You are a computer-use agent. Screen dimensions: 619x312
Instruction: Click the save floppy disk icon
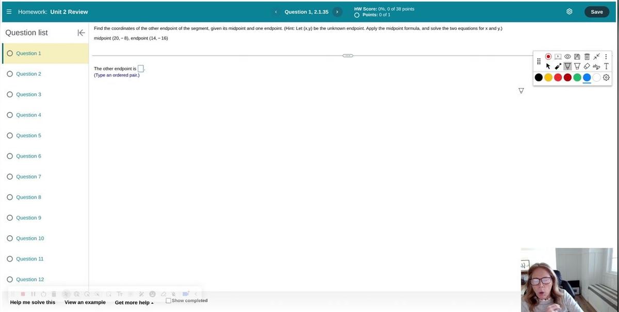point(577,57)
